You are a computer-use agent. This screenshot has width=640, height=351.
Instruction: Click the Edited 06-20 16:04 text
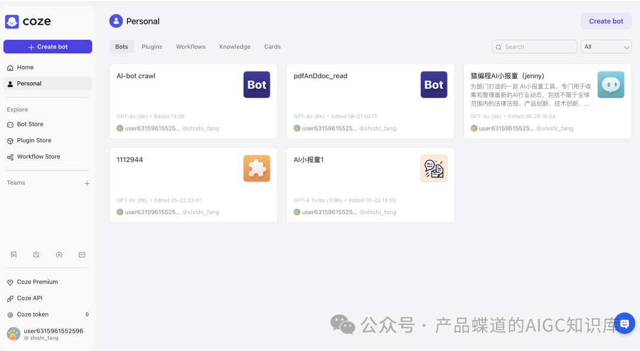pos(532,116)
